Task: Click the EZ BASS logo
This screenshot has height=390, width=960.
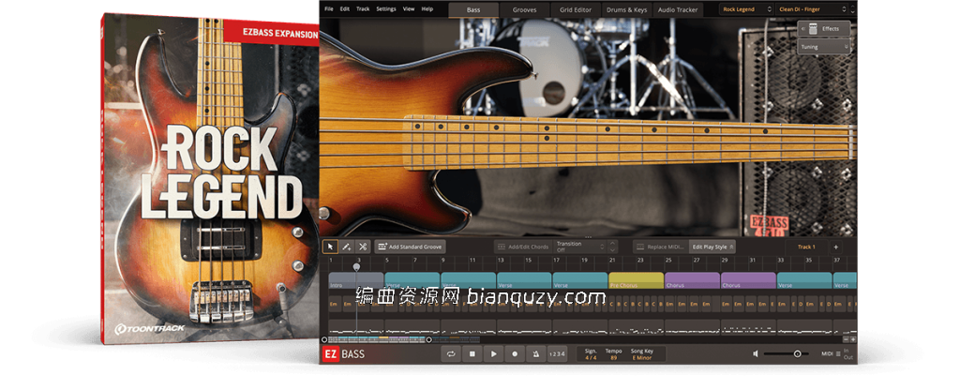Action: click(x=343, y=353)
